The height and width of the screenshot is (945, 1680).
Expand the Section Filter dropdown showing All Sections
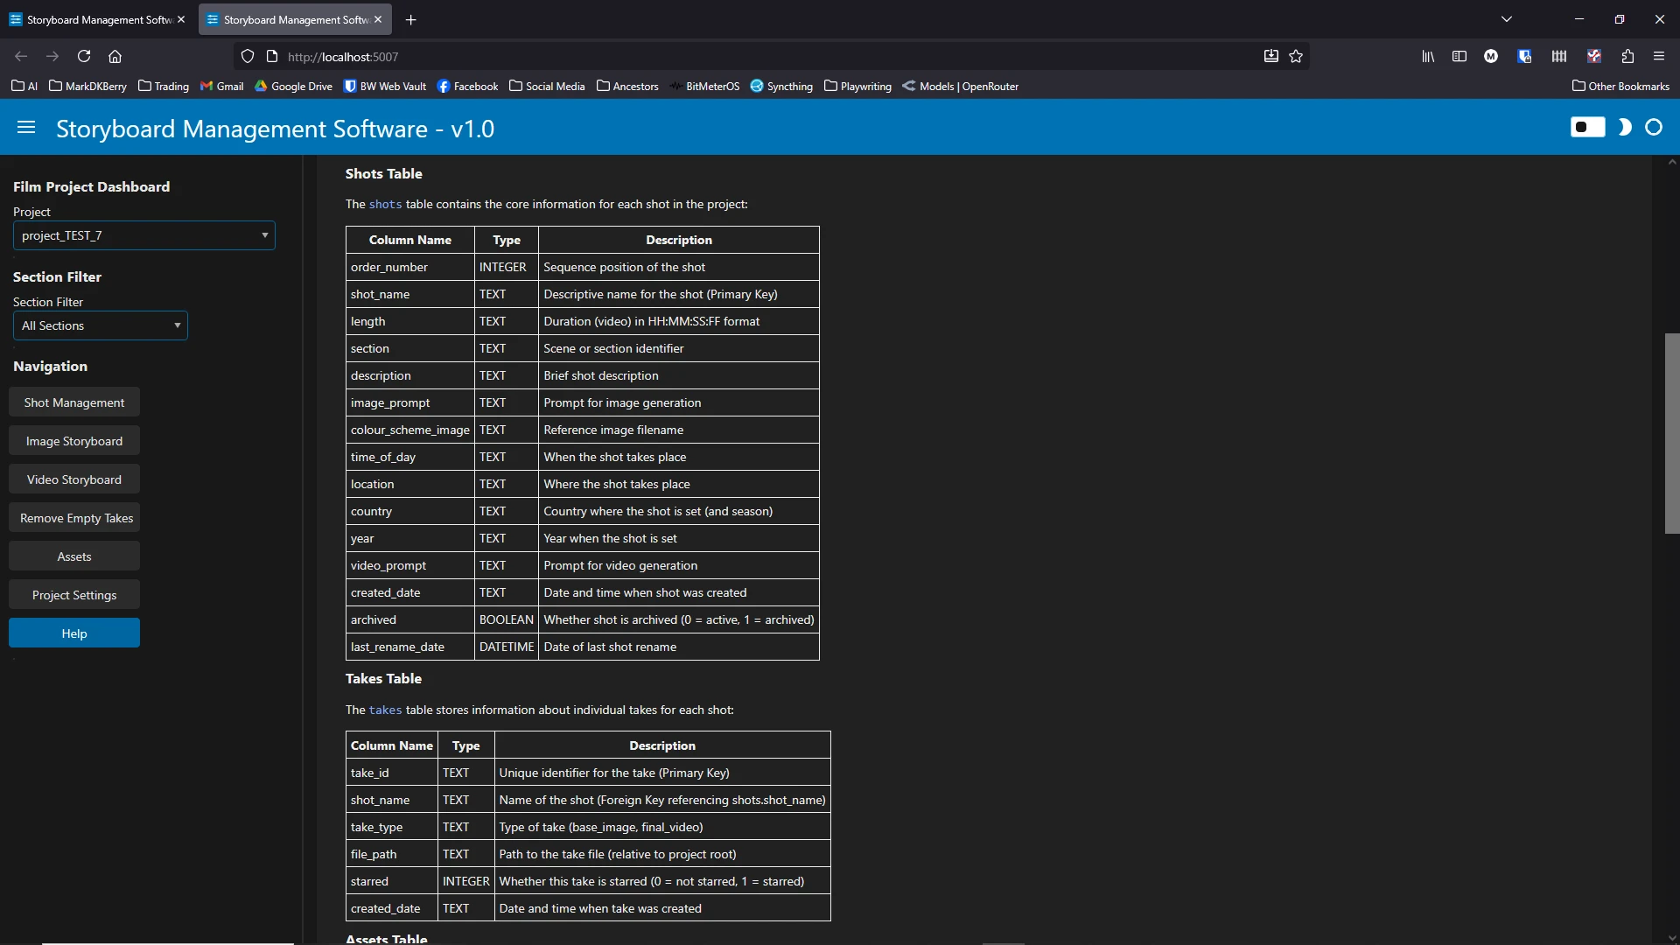pyautogui.click(x=100, y=325)
